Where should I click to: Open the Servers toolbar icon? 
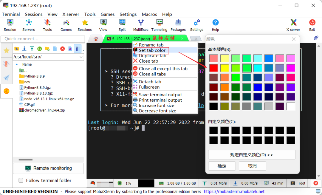29,25
